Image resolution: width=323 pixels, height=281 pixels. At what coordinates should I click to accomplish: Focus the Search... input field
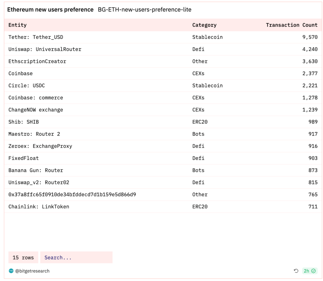(x=76, y=258)
